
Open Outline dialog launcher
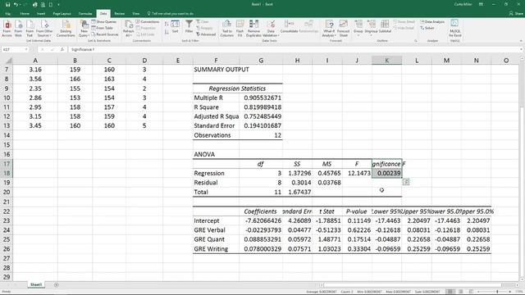point(416,41)
